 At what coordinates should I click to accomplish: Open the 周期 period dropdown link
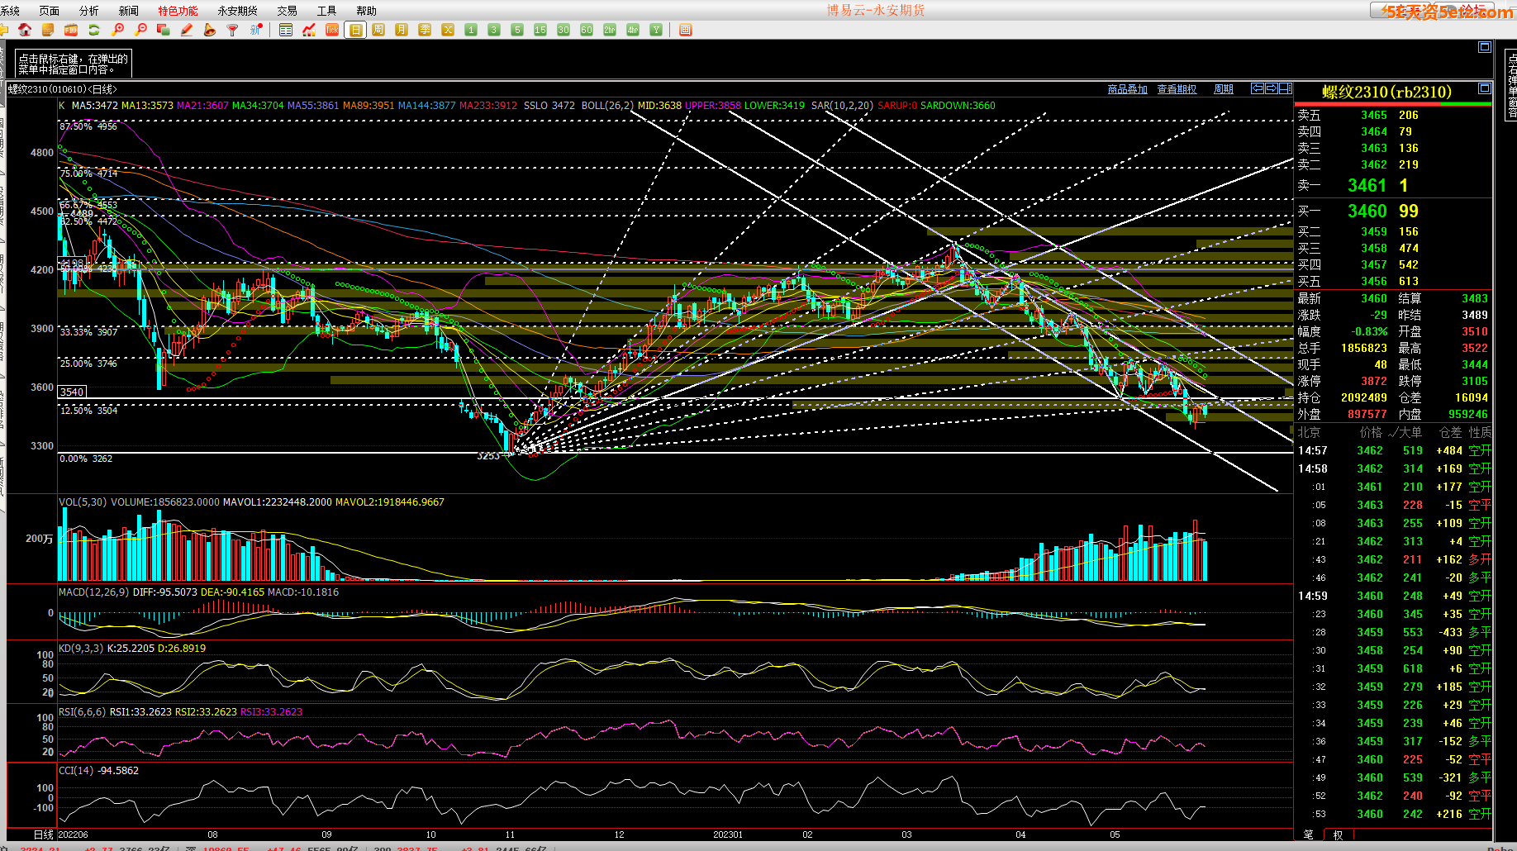coord(1223,89)
